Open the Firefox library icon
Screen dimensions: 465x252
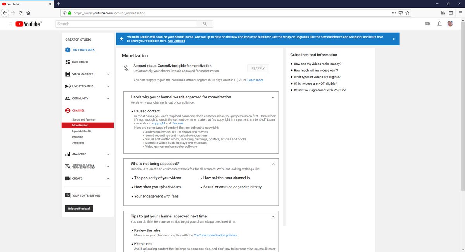[443, 13]
